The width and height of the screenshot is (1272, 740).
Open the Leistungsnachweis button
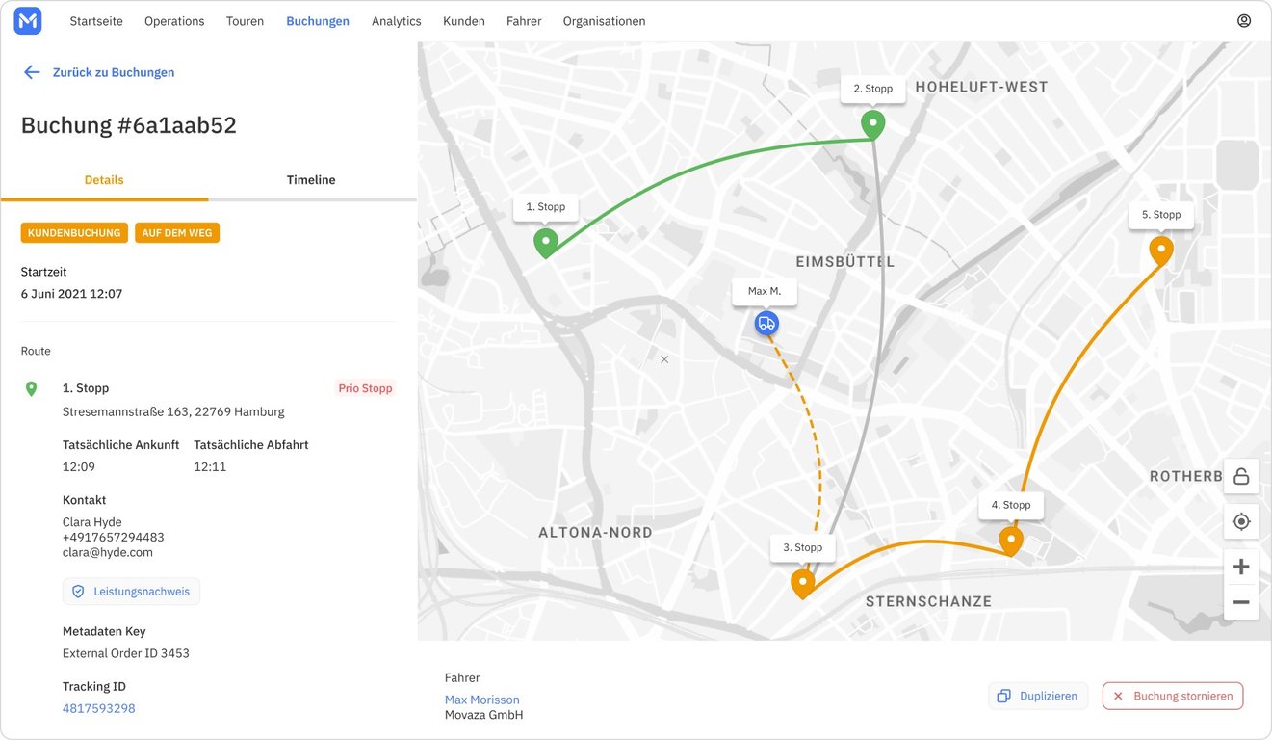pyautogui.click(x=131, y=592)
